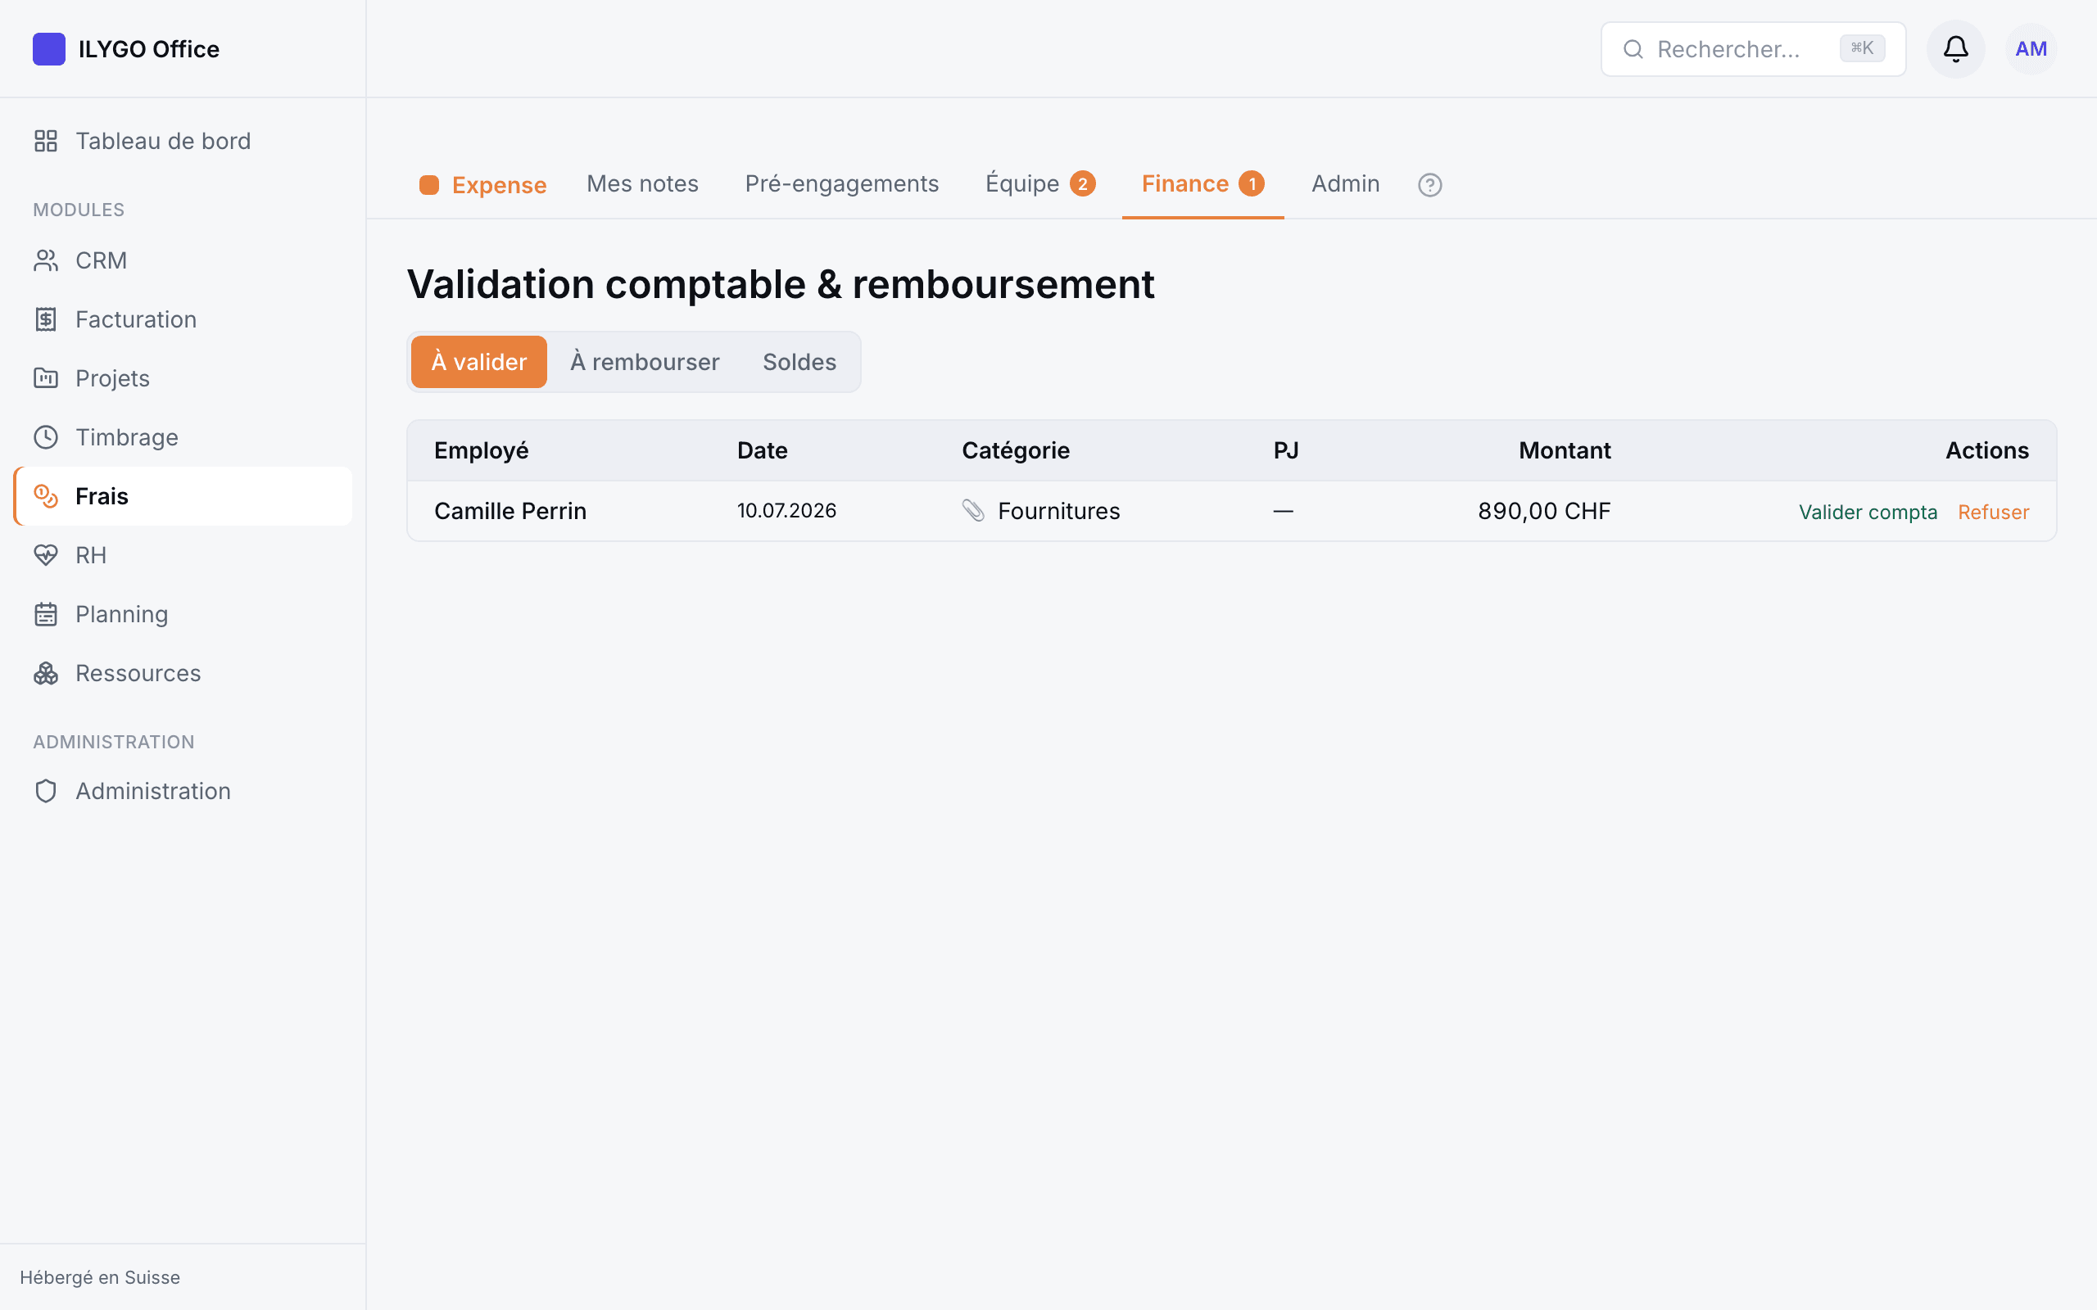This screenshot has width=2097, height=1310.
Task: Click the Employé column header
Action: click(481, 450)
